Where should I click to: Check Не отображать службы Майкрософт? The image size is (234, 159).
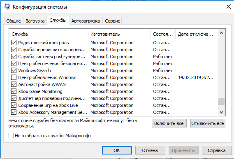[x=11, y=136]
